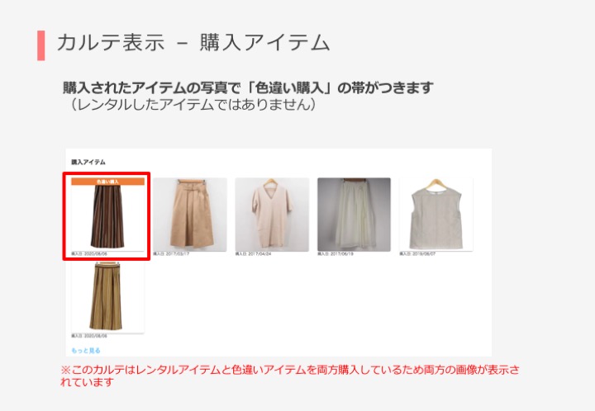
Task: Click the parenthetical レンタルしたアイテム note
Action: [190, 104]
